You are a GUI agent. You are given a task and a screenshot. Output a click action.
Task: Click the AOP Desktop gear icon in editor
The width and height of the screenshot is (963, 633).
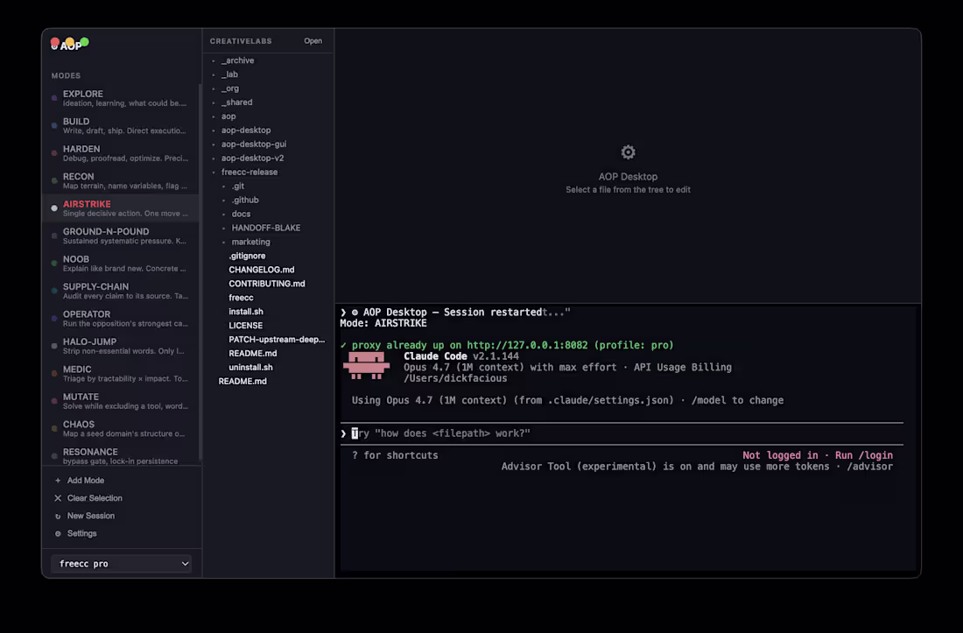628,151
